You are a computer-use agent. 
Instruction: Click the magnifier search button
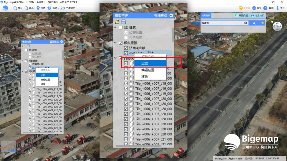254,23
